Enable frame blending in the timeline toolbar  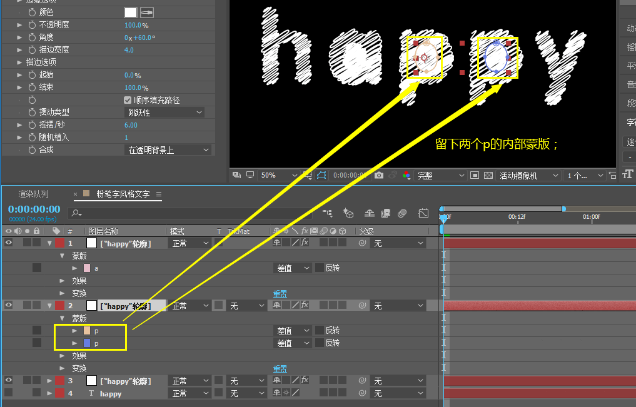(385, 215)
